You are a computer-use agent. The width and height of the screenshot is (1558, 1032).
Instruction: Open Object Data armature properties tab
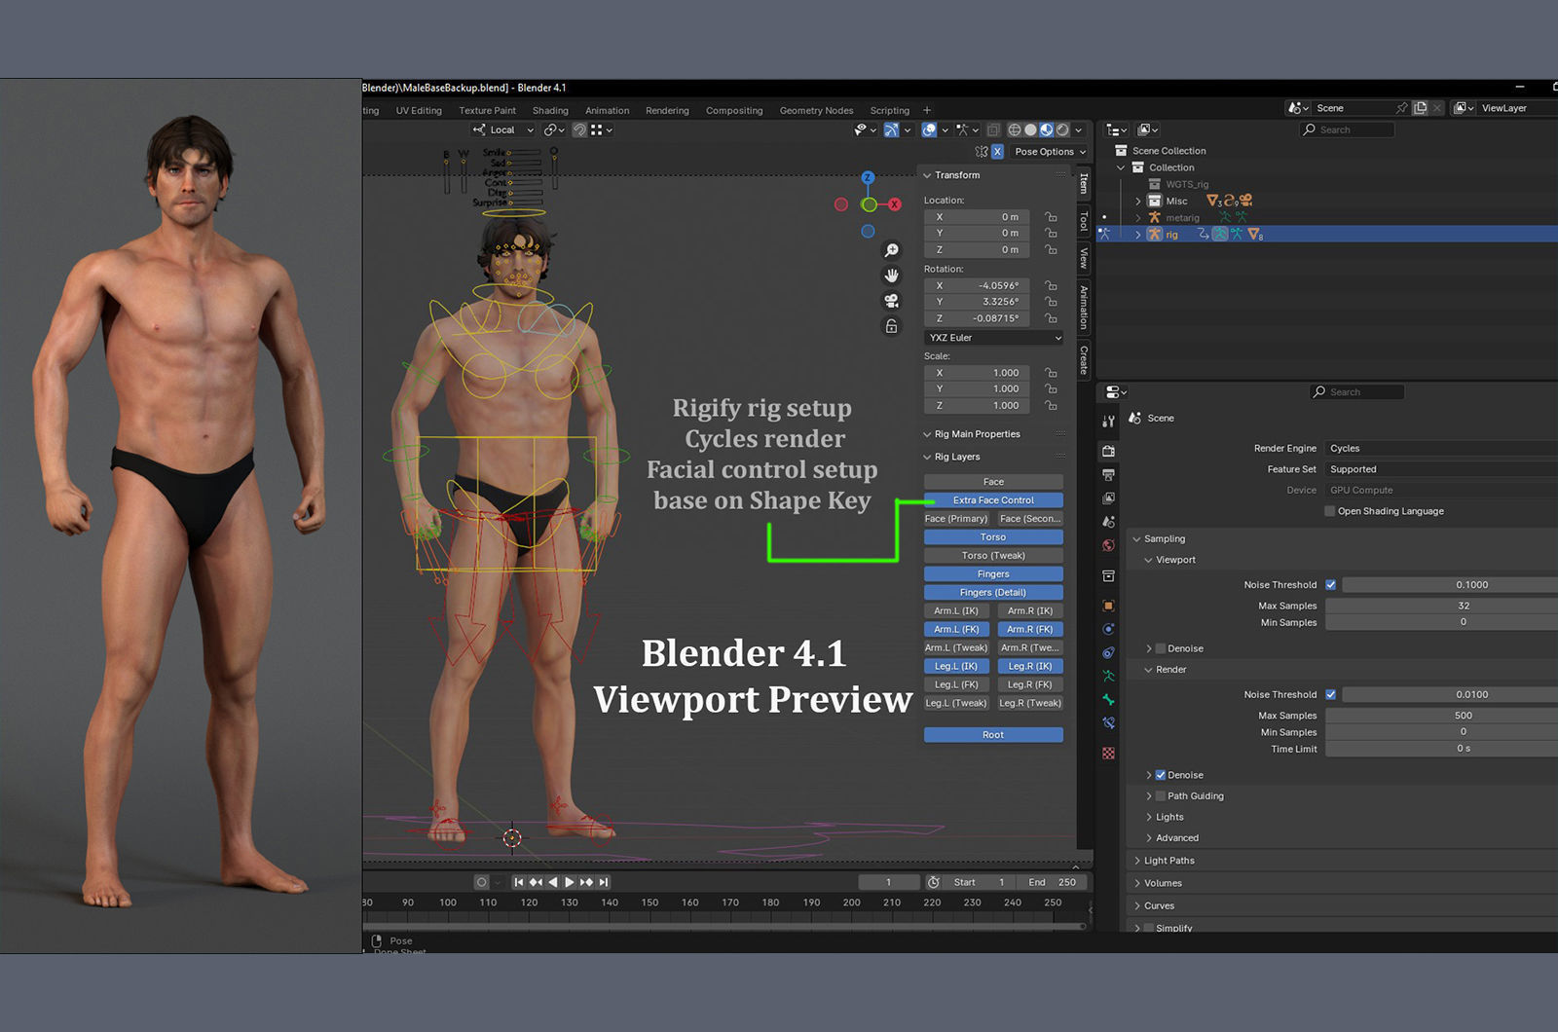pos(1108,676)
